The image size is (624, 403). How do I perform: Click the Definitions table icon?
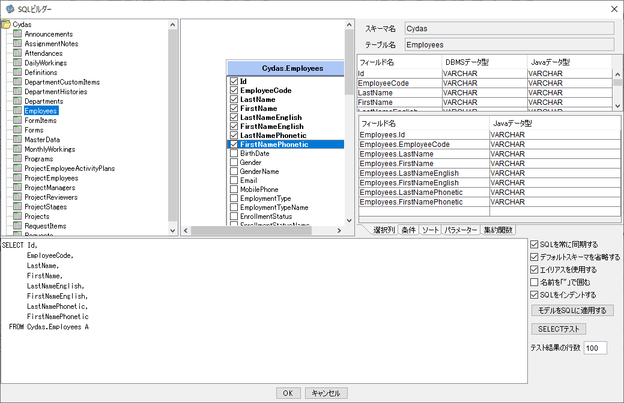[17, 72]
